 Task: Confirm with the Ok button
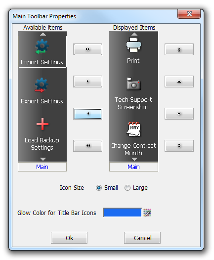69,238
